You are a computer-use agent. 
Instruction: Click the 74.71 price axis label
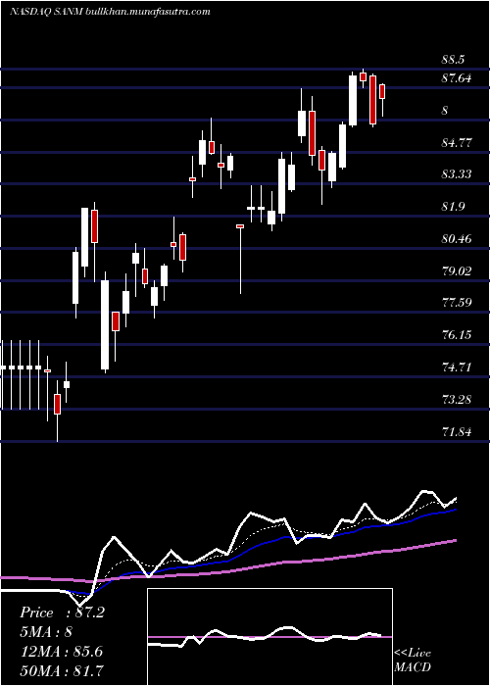[x=457, y=367]
